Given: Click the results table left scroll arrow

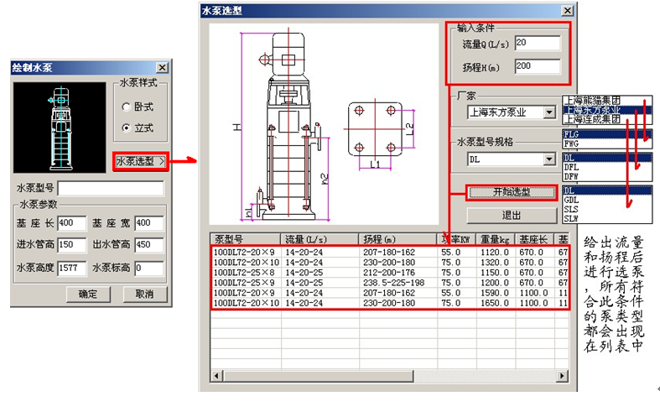Looking at the screenshot, I should click(x=216, y=374).
